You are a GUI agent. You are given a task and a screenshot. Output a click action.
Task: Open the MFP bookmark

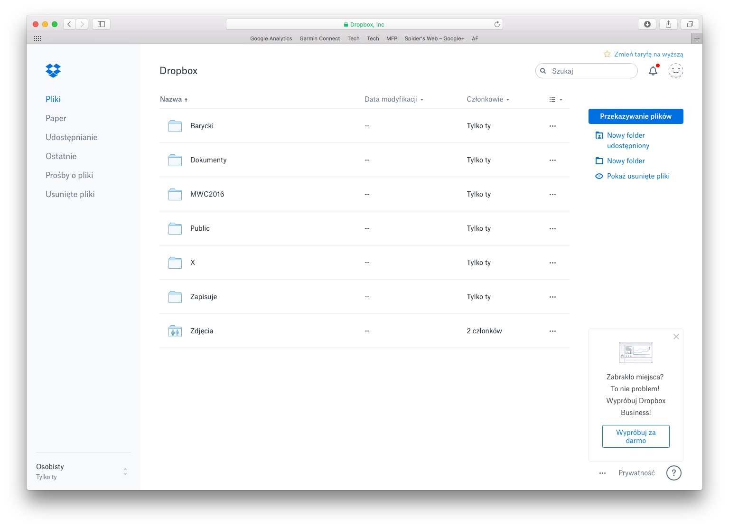click(x=392, y=38)
